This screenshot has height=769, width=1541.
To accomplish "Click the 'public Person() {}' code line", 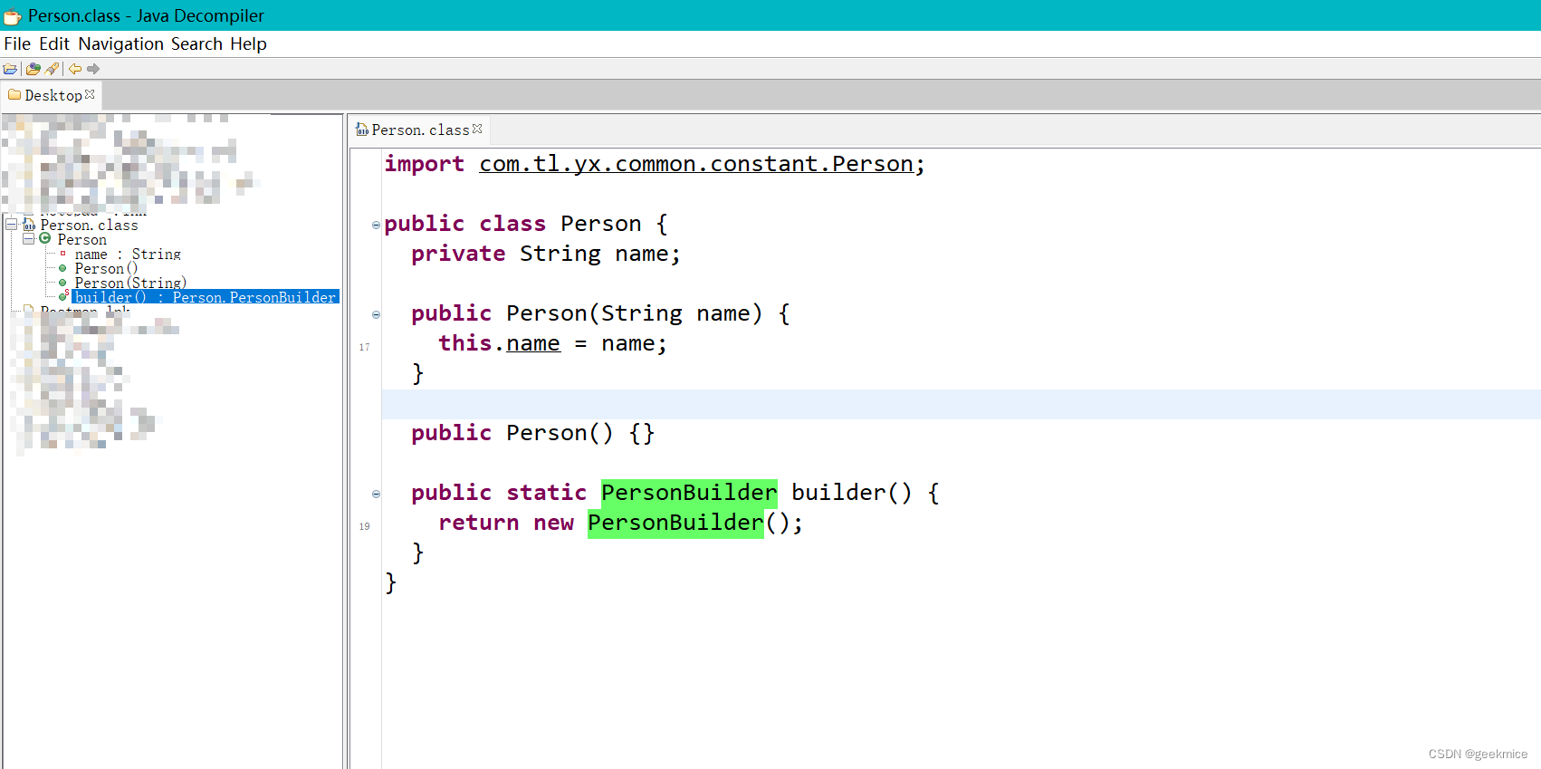I will coord(532,433).
